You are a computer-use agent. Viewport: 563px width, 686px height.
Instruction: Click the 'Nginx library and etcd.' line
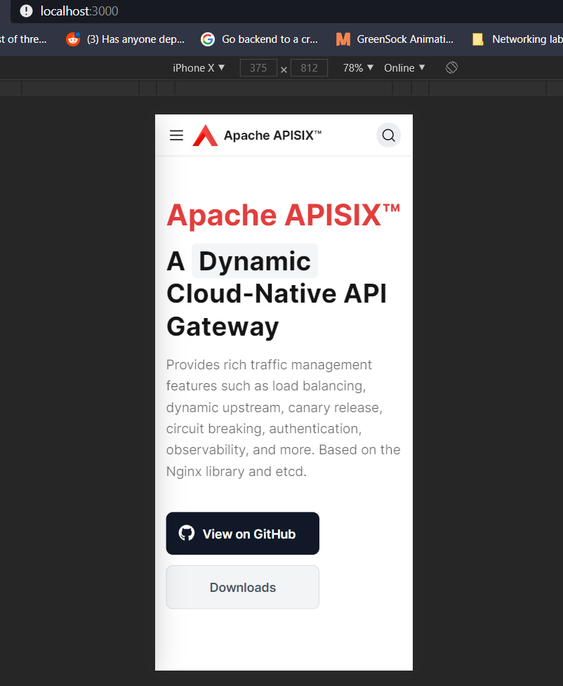coord(237,472)
